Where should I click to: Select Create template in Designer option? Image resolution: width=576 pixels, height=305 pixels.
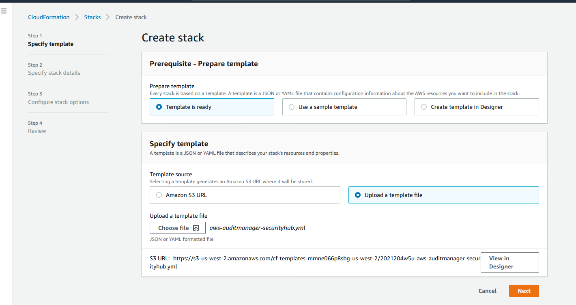(x=477, y=107)
